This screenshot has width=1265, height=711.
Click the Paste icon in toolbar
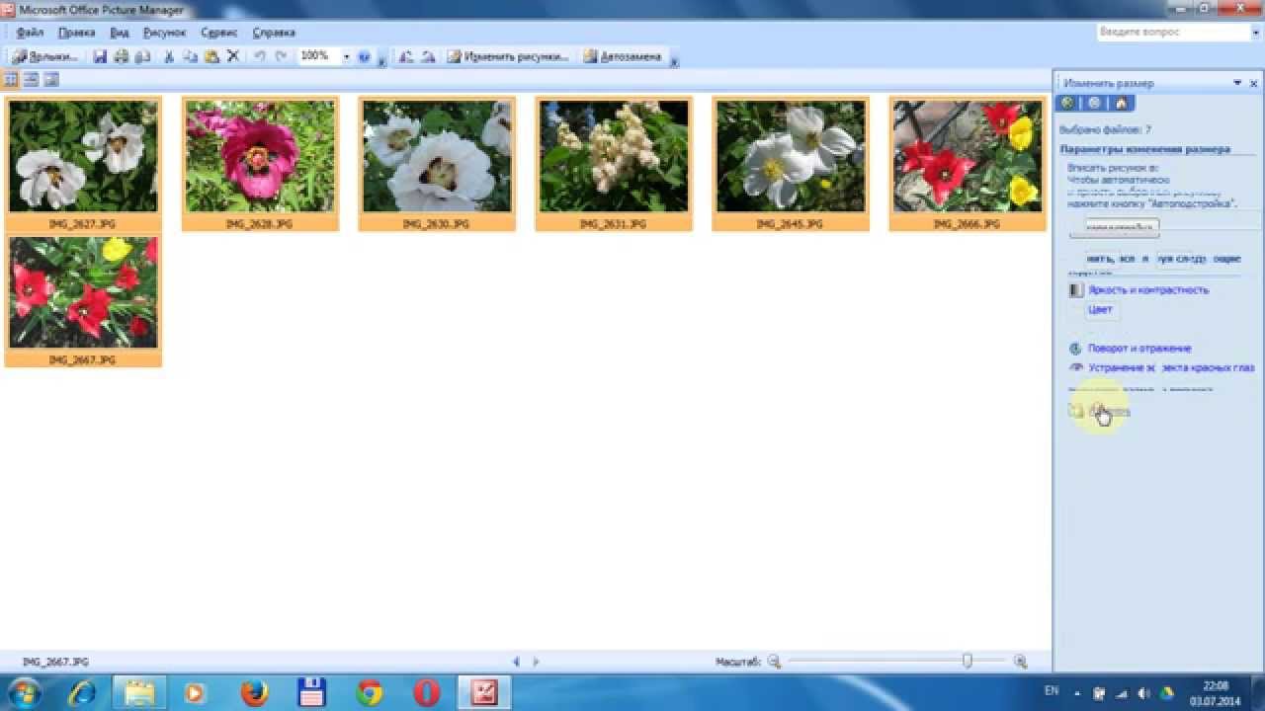point(211,56)
